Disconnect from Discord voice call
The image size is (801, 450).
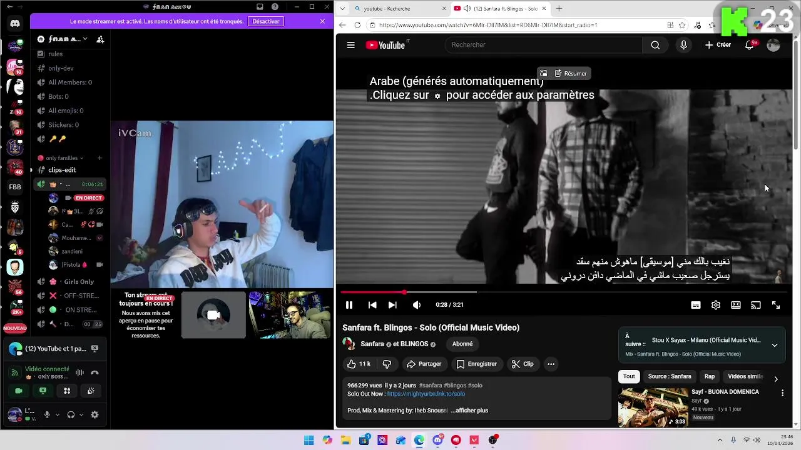(x=94, y=372)
